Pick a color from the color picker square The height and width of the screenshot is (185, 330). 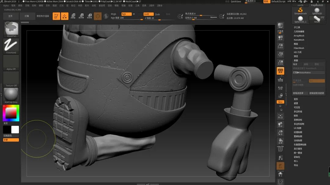pyautogui.click(x=11, y=113)
